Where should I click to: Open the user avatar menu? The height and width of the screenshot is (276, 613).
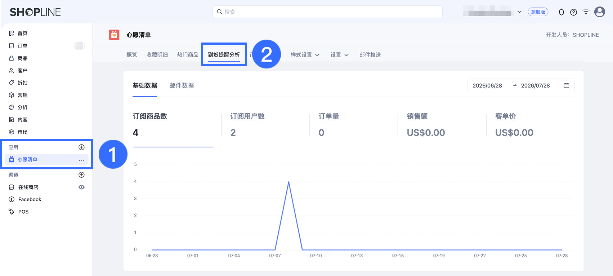(x=600, y=12)
